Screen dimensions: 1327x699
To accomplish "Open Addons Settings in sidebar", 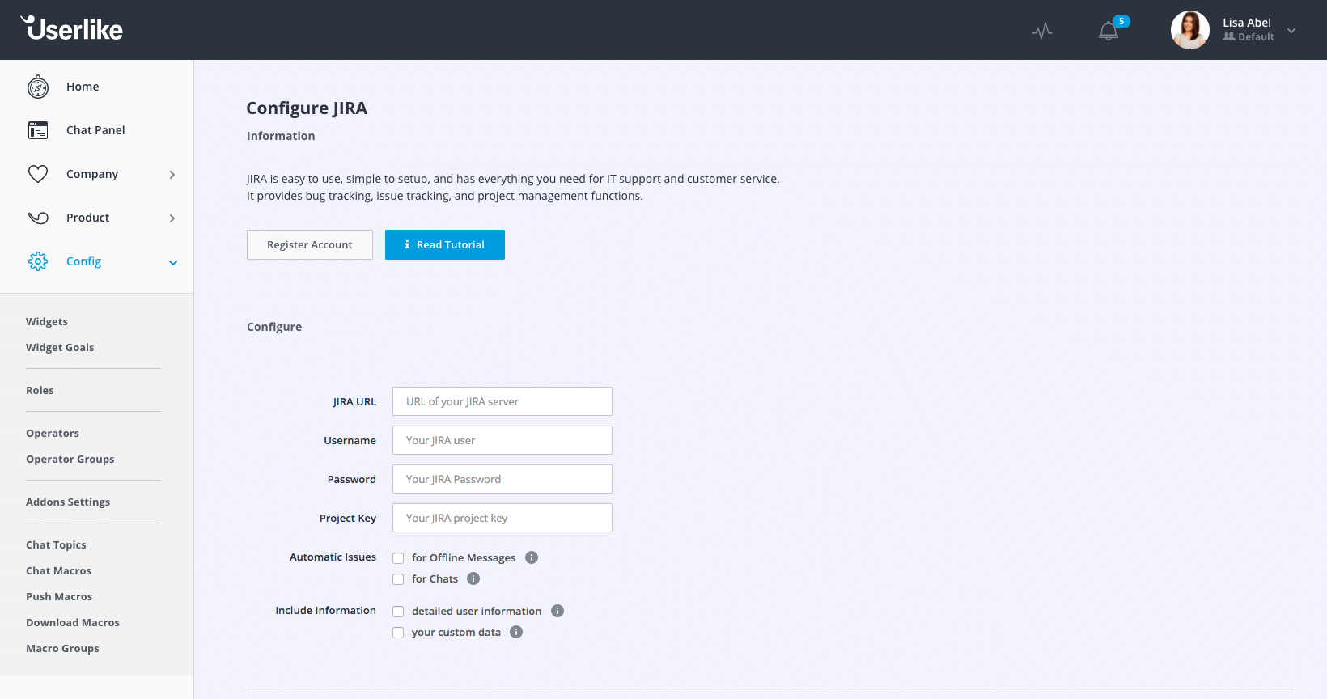I will tap(68, 502).
